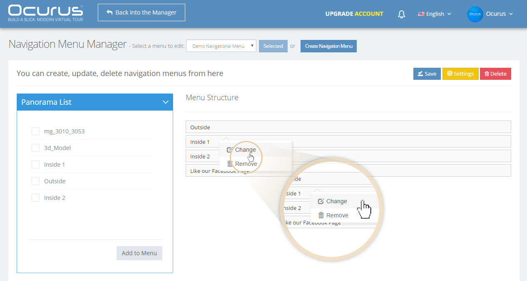The image size is (527, 281).
Task: Select the Outside menu structure item
Action: tap(348, 127)
